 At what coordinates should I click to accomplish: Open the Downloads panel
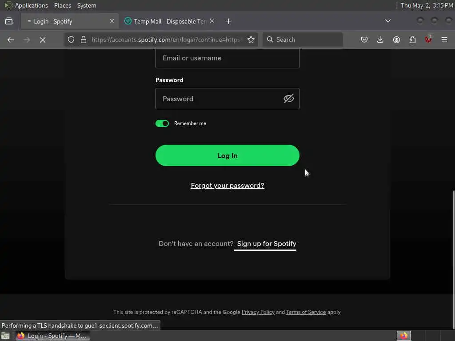(380, 40)
